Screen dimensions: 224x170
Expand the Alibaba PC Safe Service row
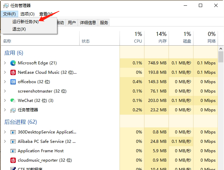[5, 141]
